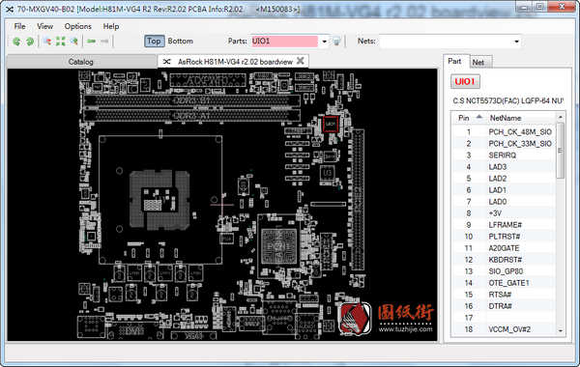Close the AsRock H81M-VG4 boardview tab
Image resolution: width=580 pixels, height=367 pixels.
(301, 61)
